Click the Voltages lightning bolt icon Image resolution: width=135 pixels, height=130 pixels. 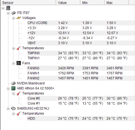[19, 18]
